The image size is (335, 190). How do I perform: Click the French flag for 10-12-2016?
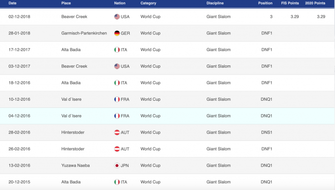117,99
